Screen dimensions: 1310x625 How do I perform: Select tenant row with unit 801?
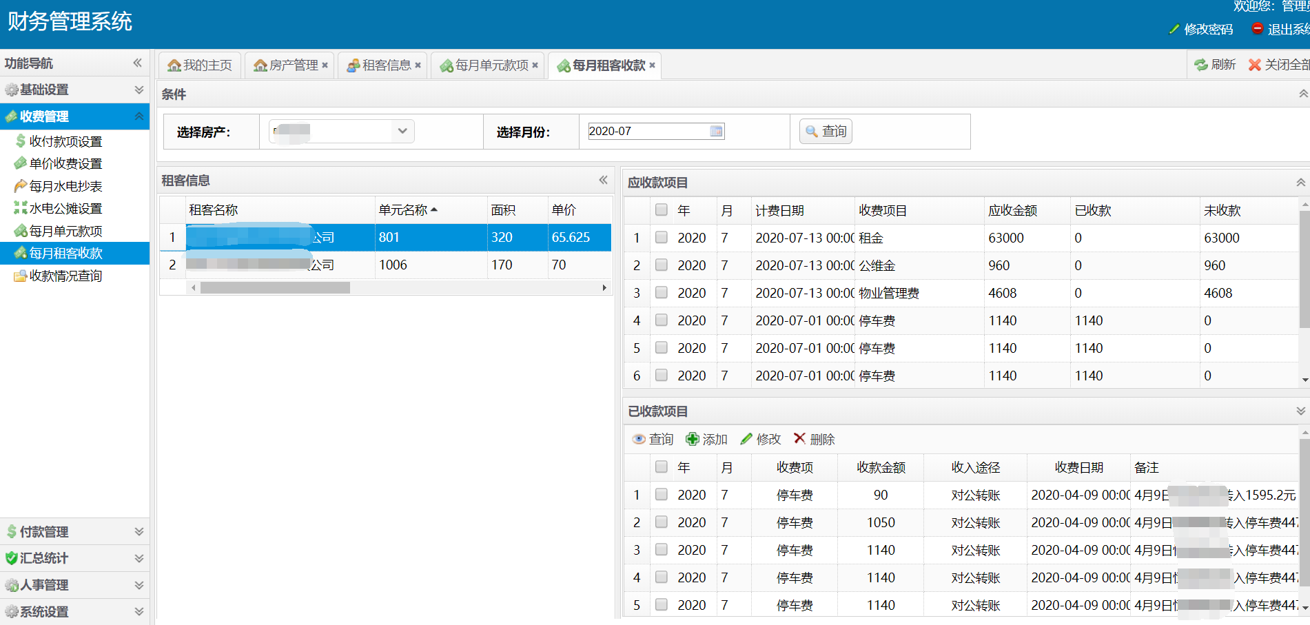(x=386, y=237)
